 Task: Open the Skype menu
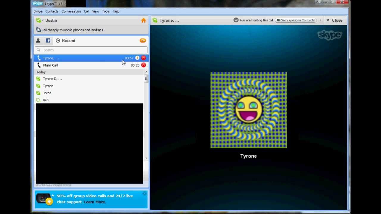point(38,11)
